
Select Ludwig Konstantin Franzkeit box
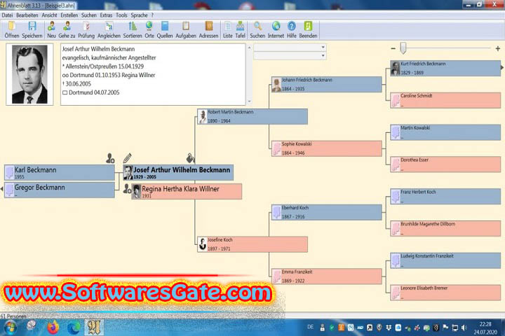(445, 260)
